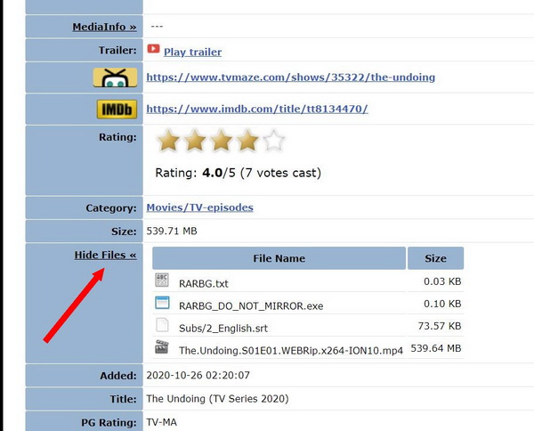Open the Play trailer link
Image resolution: width=534 pixels, height=431 pixels.
tap(192, 52)
